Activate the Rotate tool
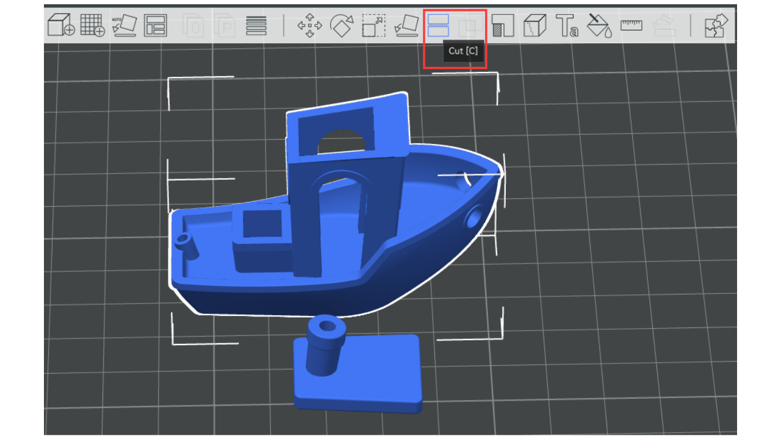The image size is (781, 439). (x=342, y=26)
